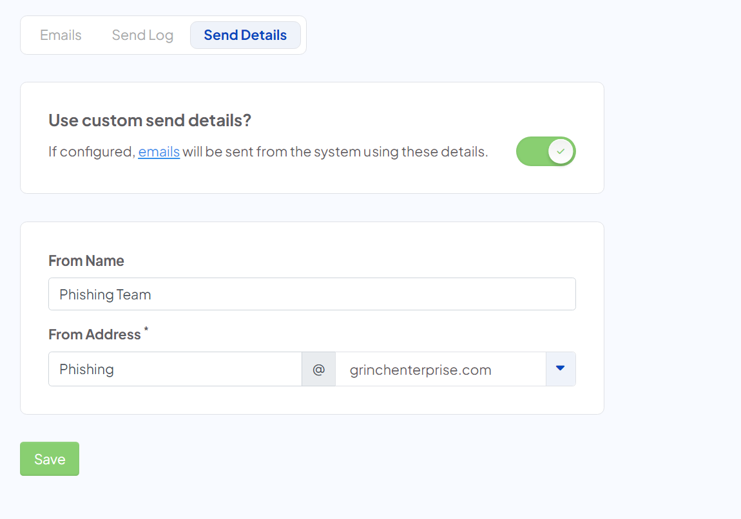Click the @ symbol between address fields

click(x=318, y=369)
